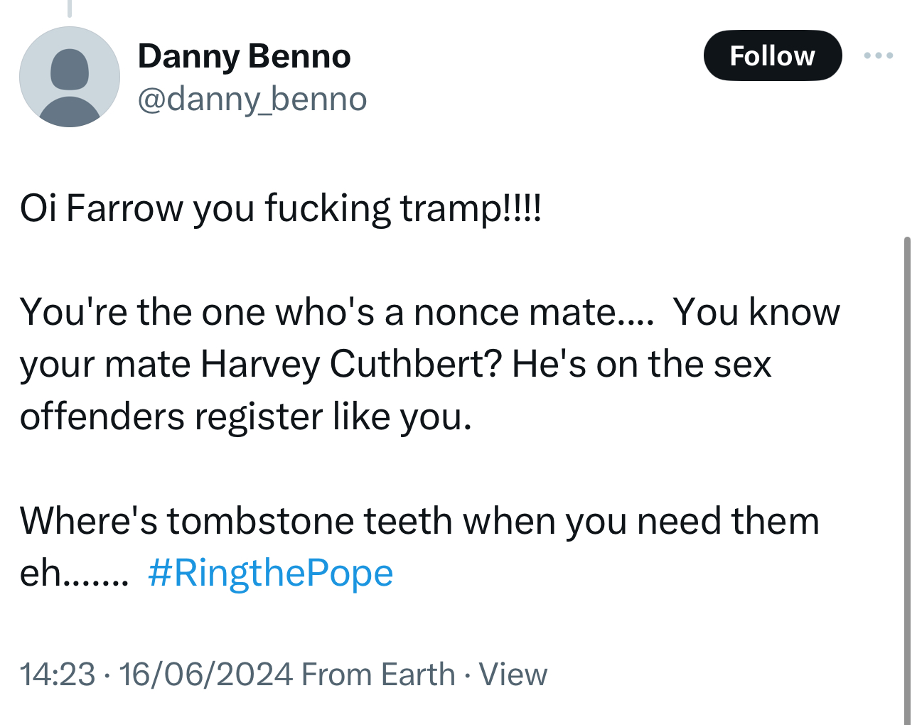Click the 16/06/2024 post date

point(206,674)
